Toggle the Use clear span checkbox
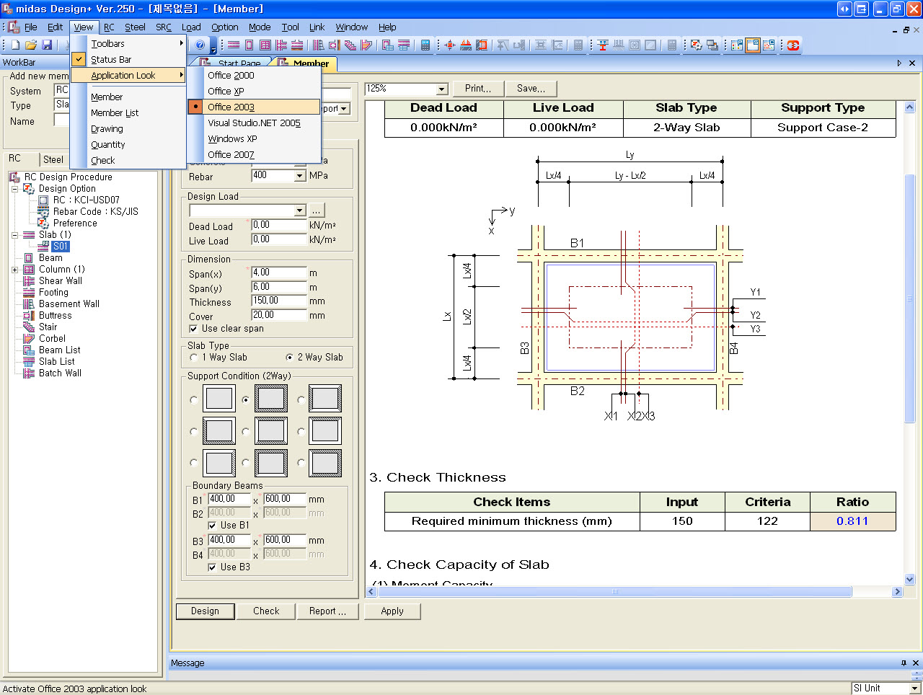Screen dimensions: 923x695 coord(193,329)
